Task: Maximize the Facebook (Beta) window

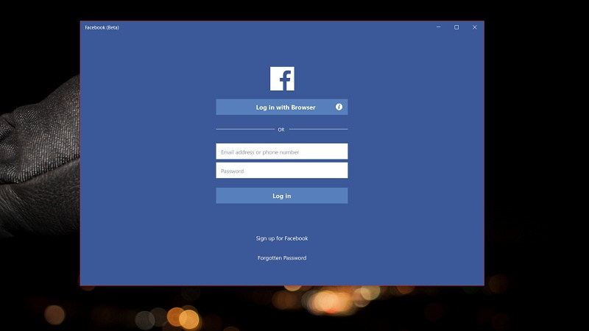Action: pyautogui.click(x=456, y=27)
